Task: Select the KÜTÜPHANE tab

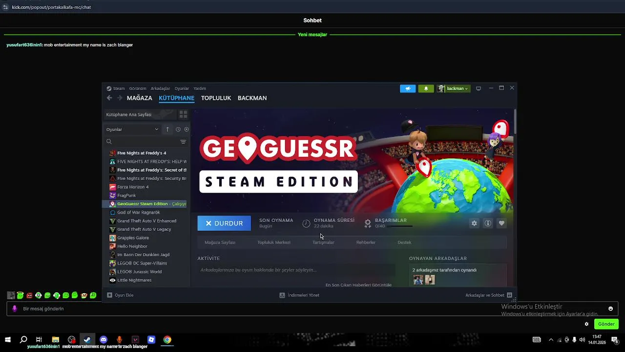Action: click(176, 98)
